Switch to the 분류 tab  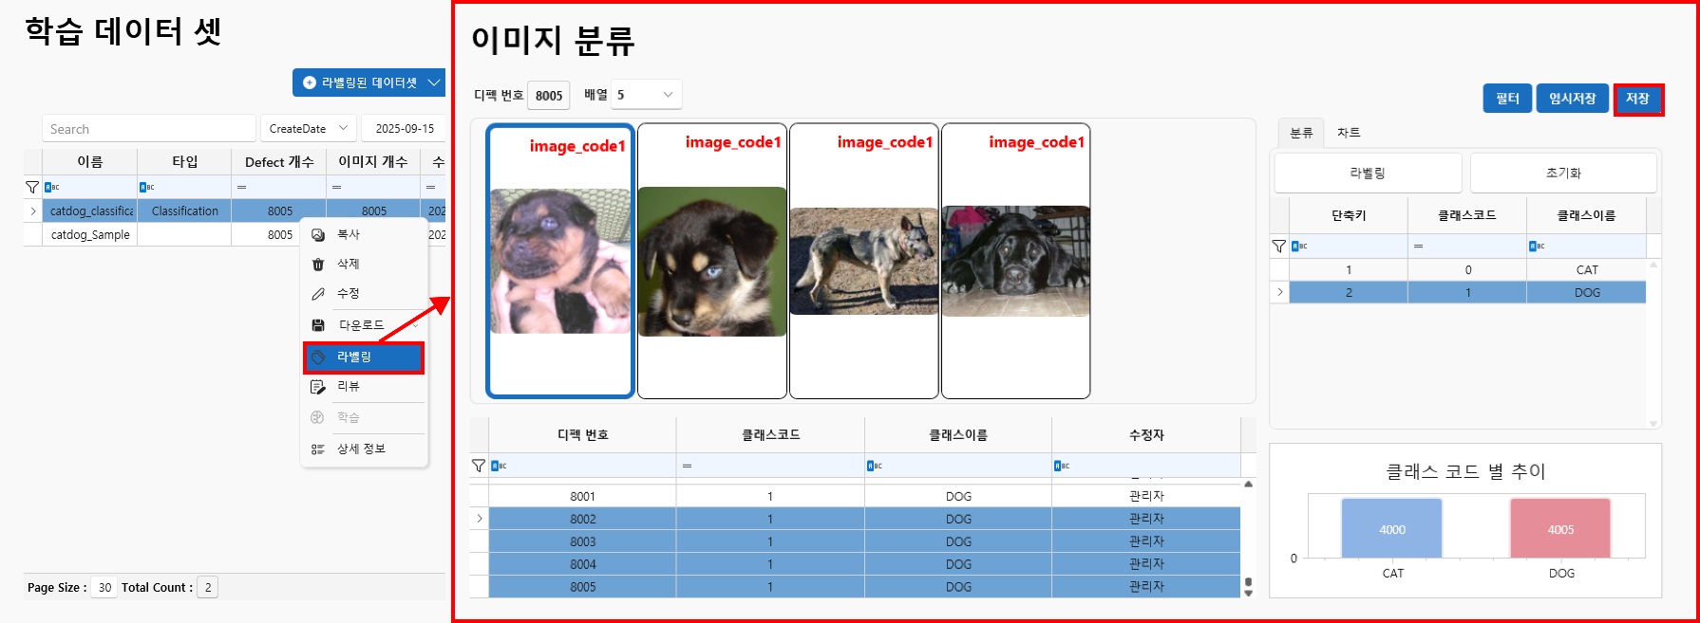tap(1301, 133)
